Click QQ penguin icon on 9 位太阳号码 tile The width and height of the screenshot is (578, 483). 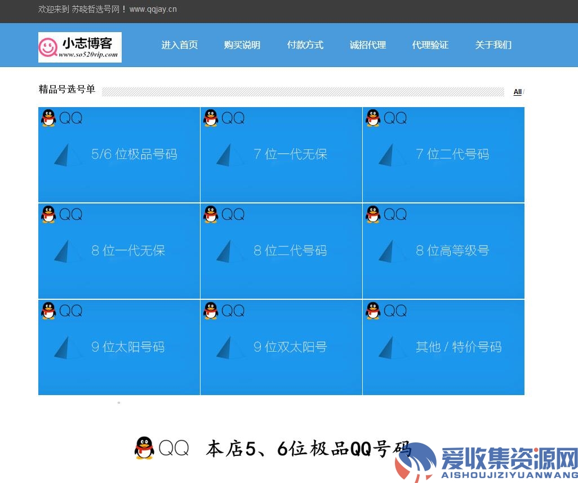48,311
